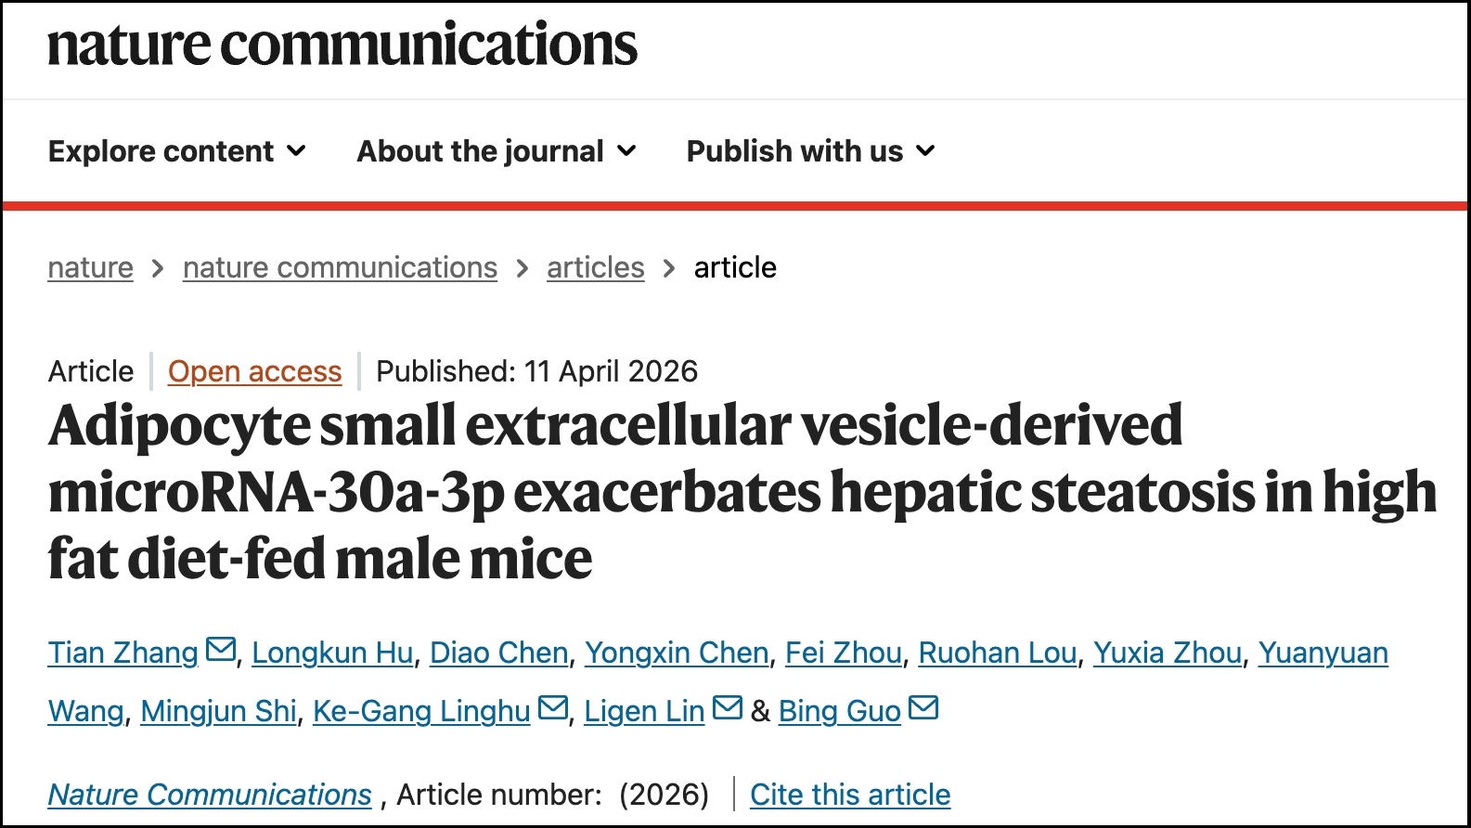The image size is (1471, 828).
Task: Click the italic Nature Communications journal link
Action: (x=210, y=795)
